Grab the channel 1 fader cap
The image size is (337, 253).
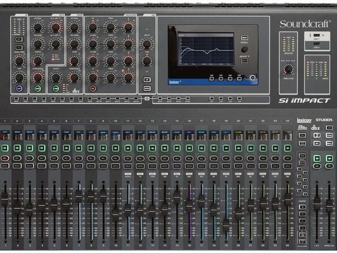[x=4, y=198]
